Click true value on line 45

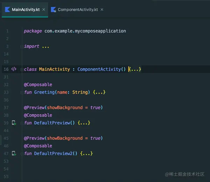[95, 138]
